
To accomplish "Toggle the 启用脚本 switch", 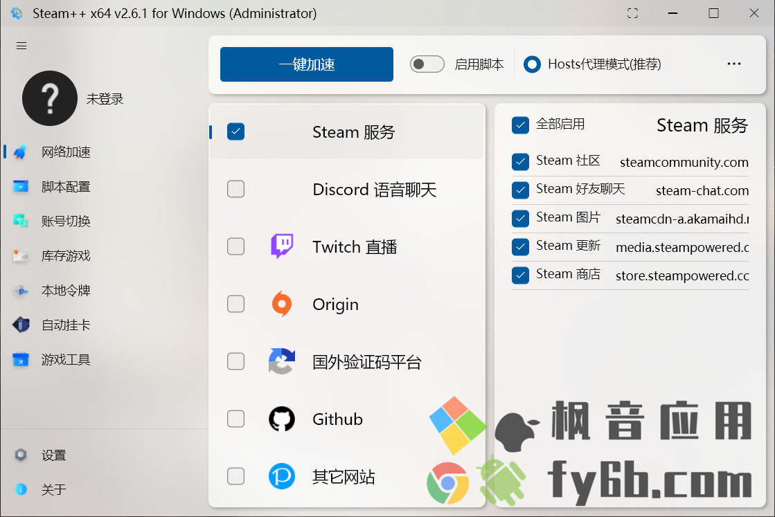I will point(427,64).
